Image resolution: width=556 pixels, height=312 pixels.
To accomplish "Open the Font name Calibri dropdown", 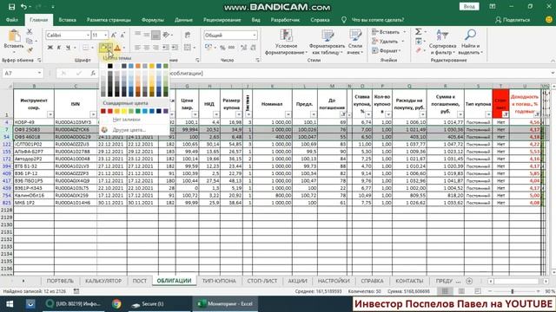I will click(x=88, y=35).
